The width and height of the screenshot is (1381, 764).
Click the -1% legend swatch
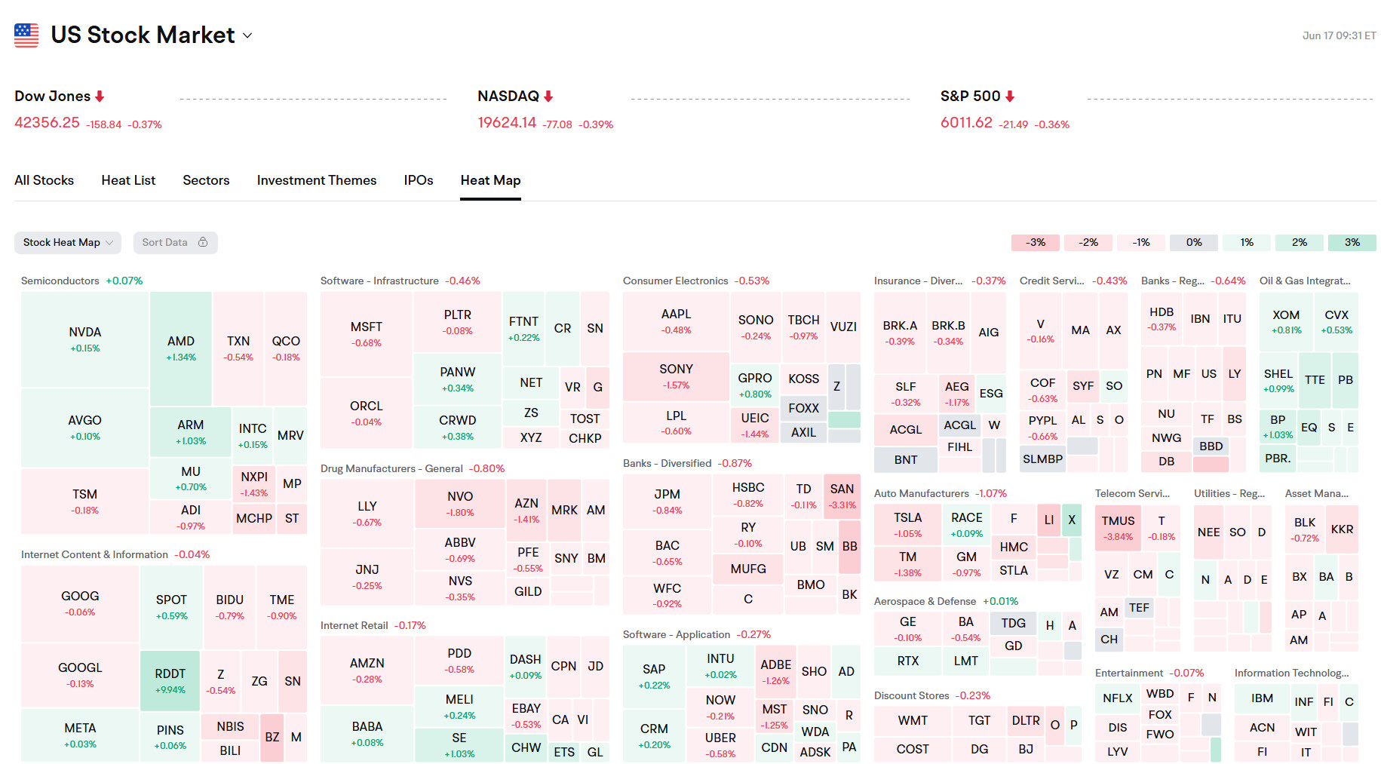(x=1141, y=242)
